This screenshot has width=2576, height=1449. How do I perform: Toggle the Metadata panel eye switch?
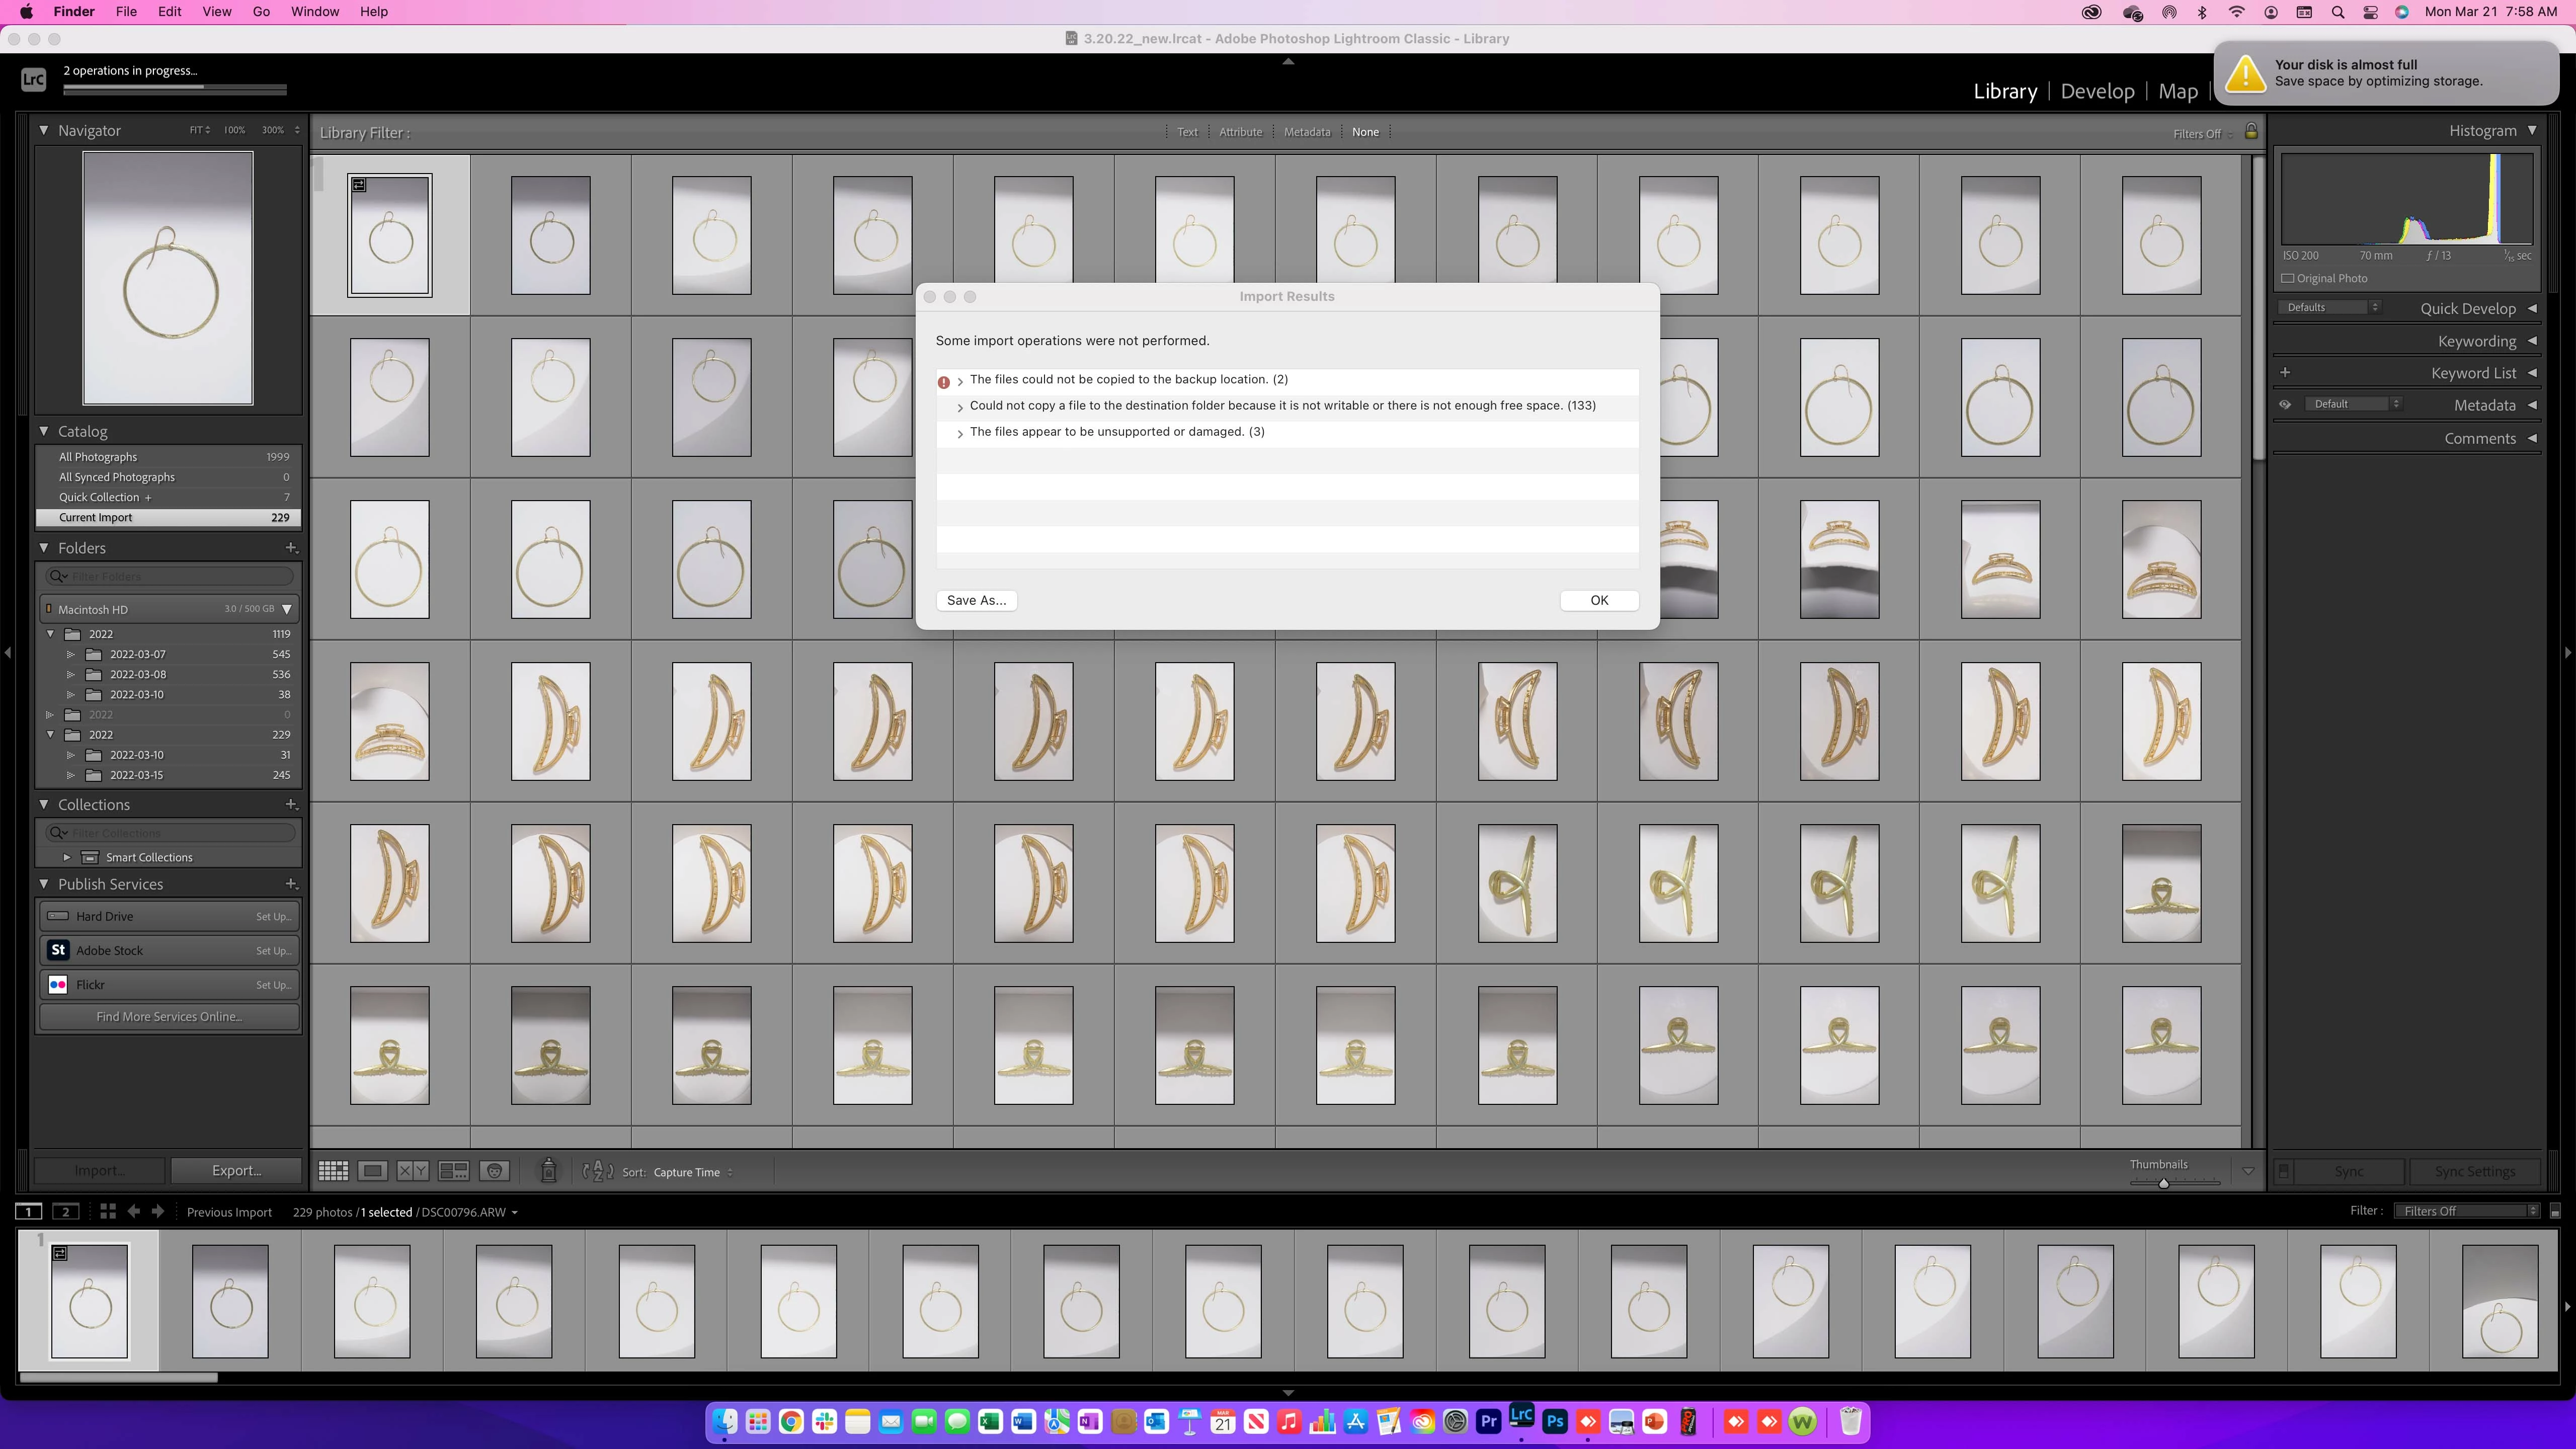[x=2285, y=404]
